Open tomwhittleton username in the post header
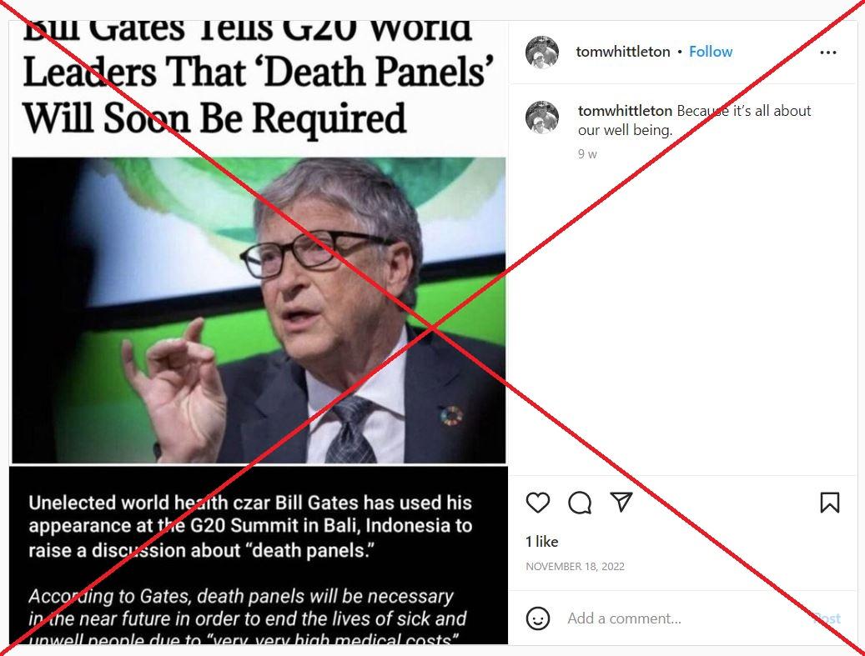The image size is (865, 656). 623,52
